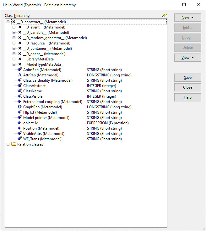
Task: Expand the __D_container__ node
Action: [14, 48]
